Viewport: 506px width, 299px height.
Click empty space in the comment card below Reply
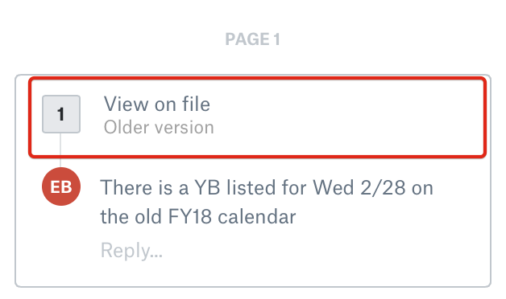pyautogui.click(x=253, y=273)
